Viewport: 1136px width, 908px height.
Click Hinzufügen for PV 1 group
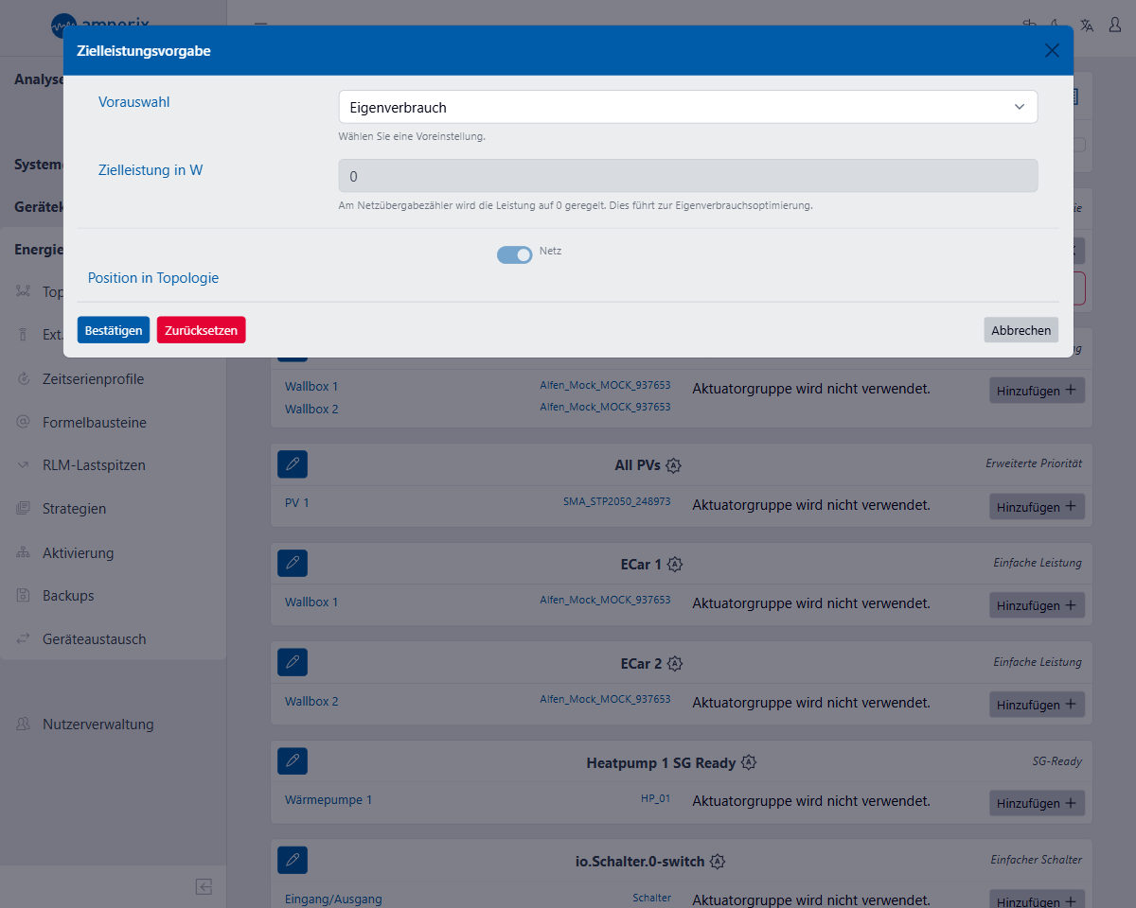1037,506
